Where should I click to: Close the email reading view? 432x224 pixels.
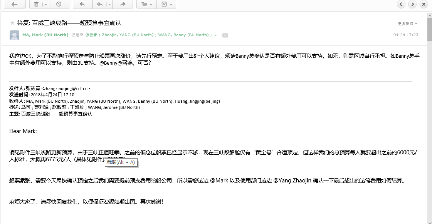point(424,4)
